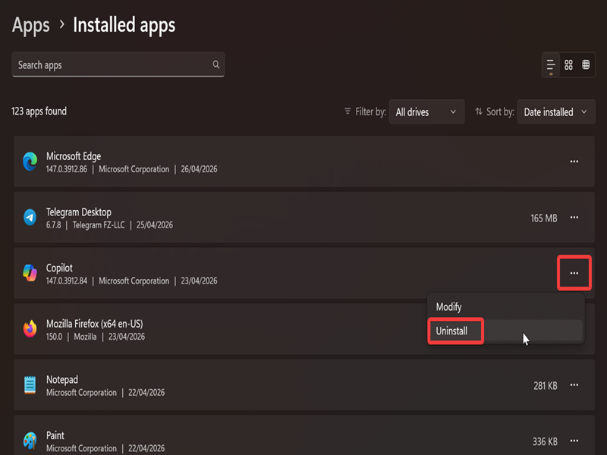607x455 pixels.
Task: Click the search magnifier icon
Action: coord(216,65)
